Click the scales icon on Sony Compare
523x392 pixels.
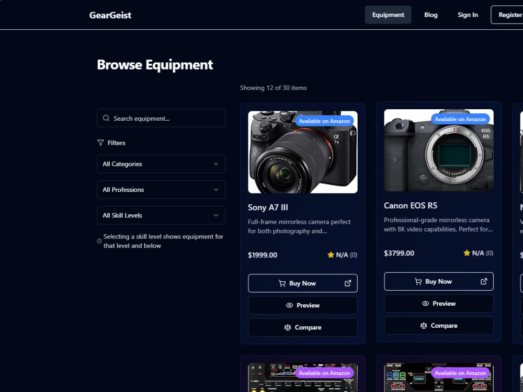(288, 327)
